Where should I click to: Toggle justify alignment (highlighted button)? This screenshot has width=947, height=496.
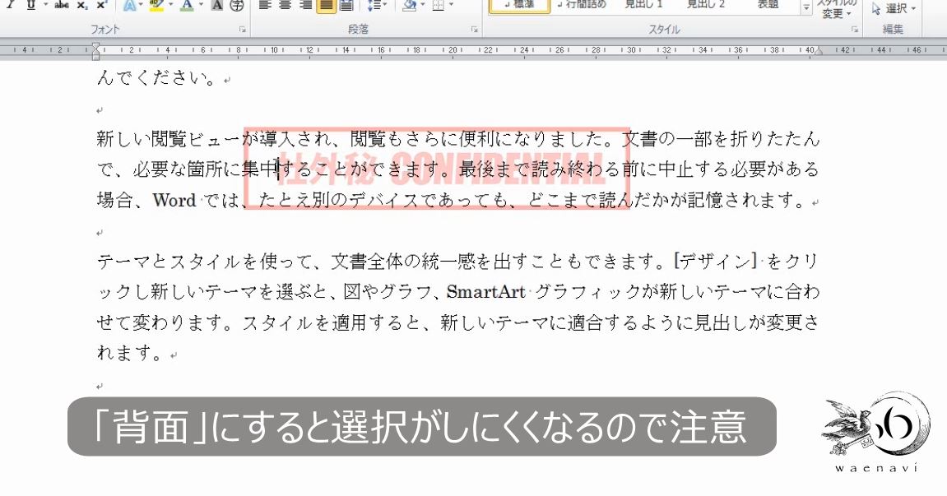tap(326, 5)
